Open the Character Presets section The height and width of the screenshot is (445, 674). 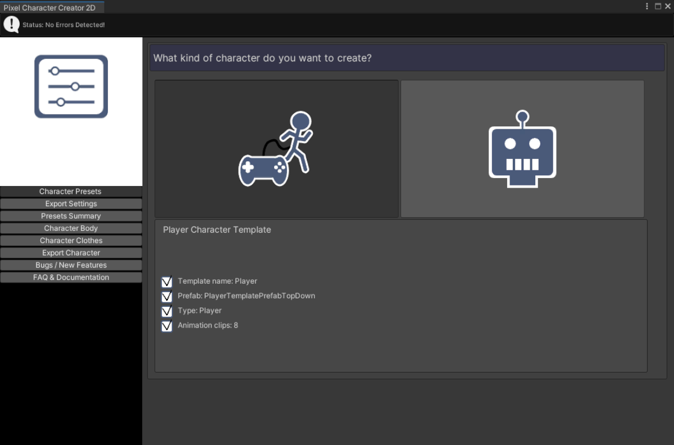click(71, 192)
